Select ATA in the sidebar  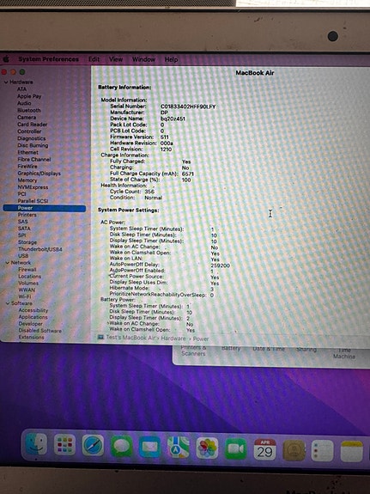click(x=21, y=89)
